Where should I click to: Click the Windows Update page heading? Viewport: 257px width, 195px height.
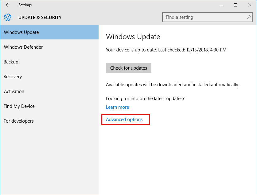pyautogui.click(x=133, y=37)
